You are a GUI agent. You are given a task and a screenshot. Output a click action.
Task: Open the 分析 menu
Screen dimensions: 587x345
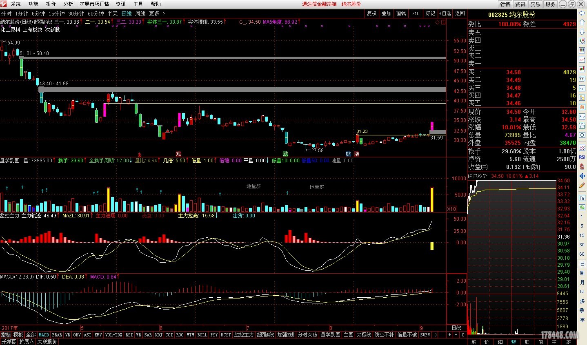coord(68,4)
